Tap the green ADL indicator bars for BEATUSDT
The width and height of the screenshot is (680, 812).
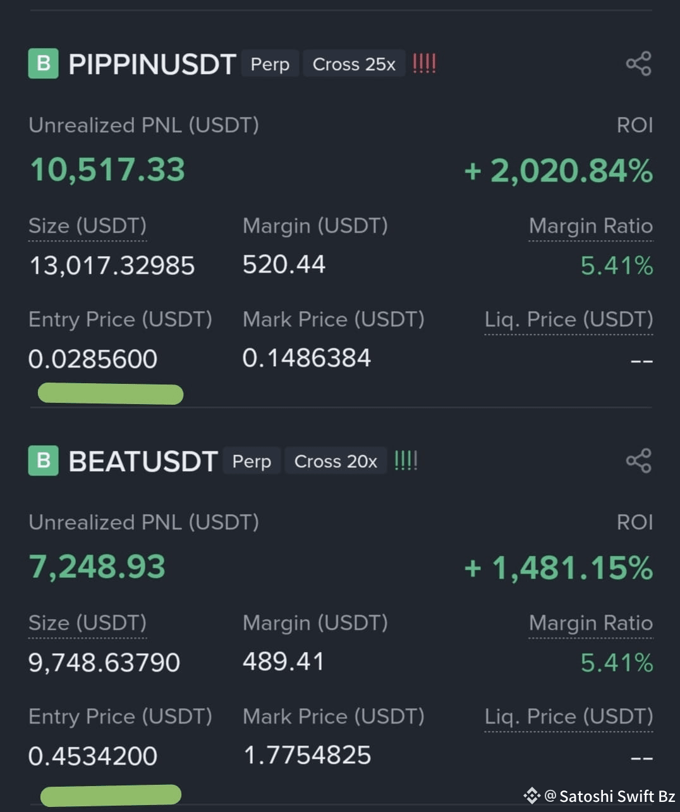tap(406, 461)
